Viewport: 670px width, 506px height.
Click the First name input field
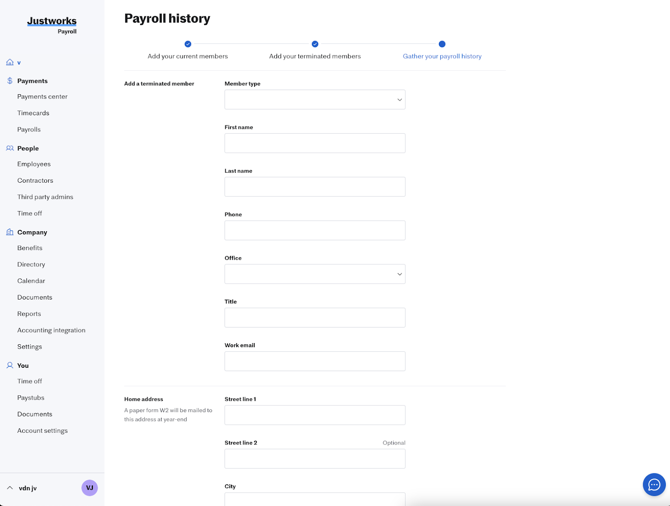coord(314,143)
